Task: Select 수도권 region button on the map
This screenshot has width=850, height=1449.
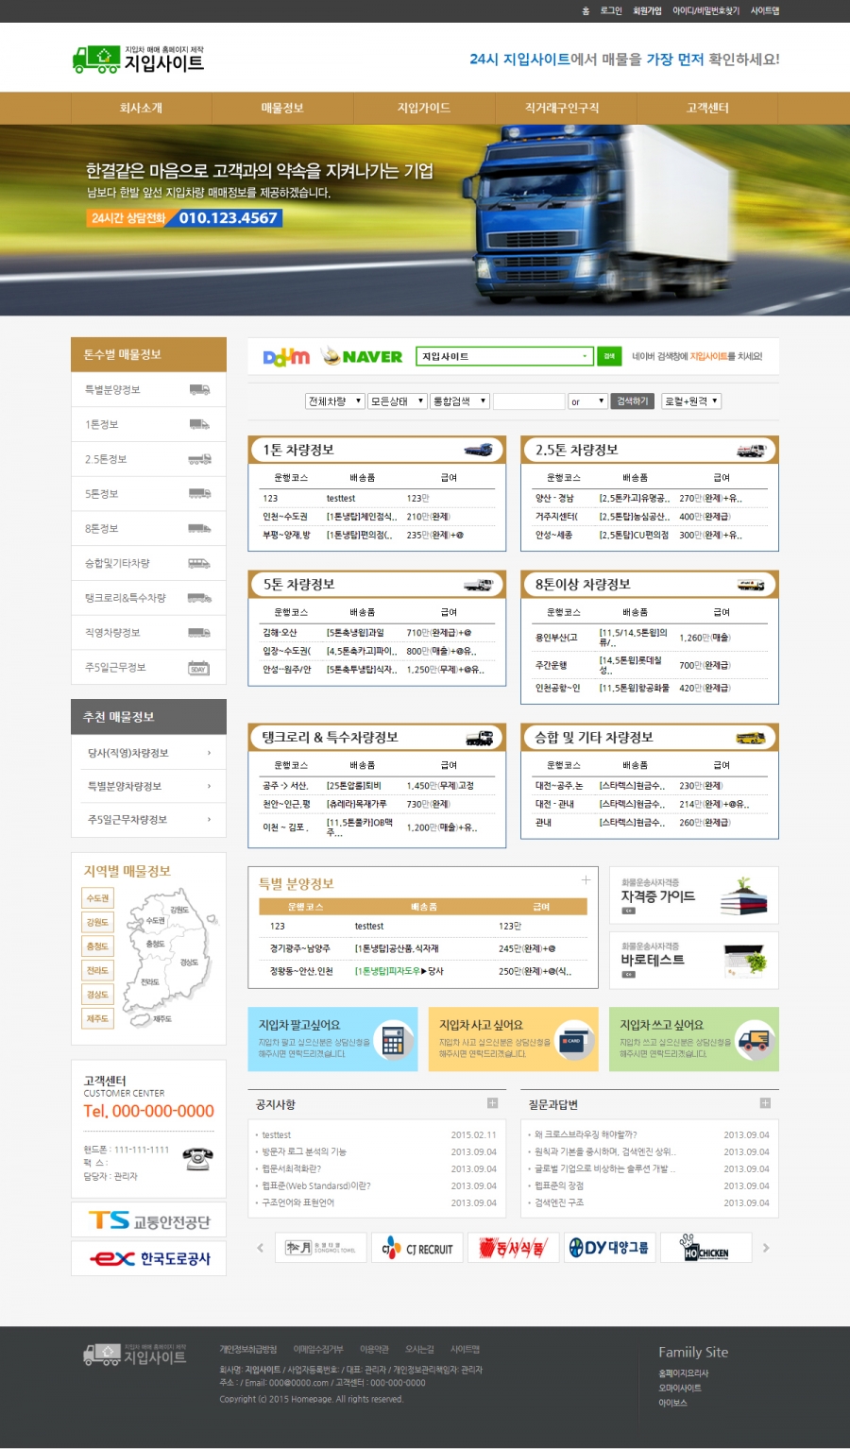Action: (98, 898)
